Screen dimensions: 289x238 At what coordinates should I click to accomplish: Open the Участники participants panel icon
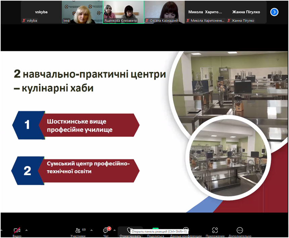tap(78, 230)
